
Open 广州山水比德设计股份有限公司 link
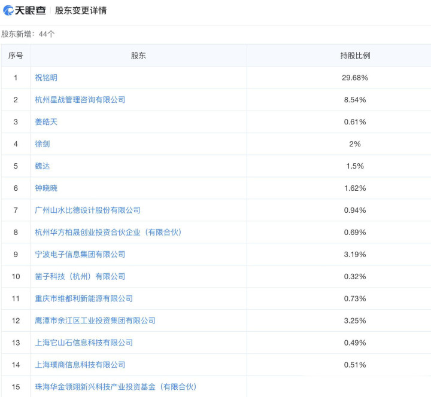(87, 210)
